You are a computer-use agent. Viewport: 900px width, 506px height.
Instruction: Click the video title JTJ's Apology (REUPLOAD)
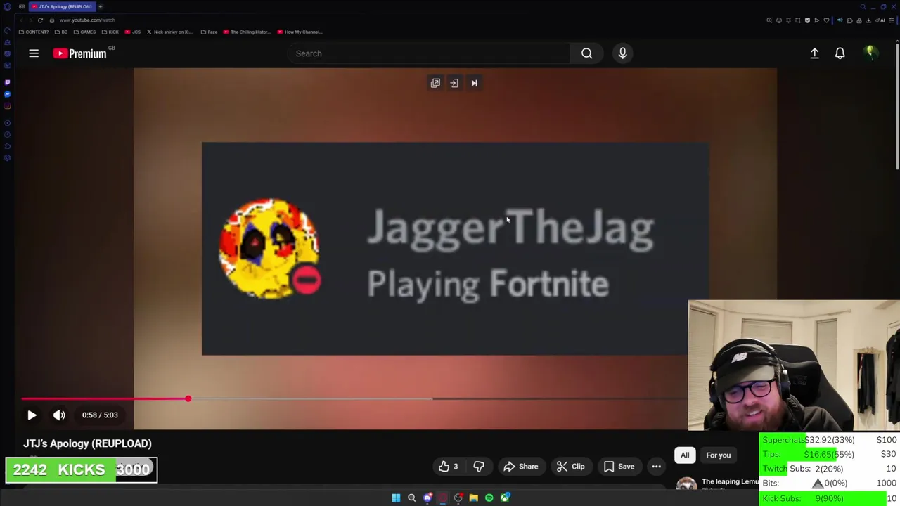click(87, 443)
